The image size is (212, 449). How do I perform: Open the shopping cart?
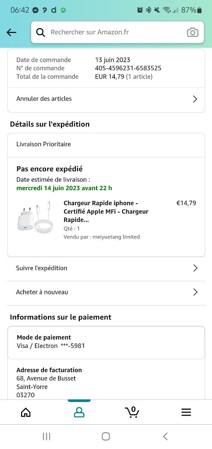click(132, 412)
